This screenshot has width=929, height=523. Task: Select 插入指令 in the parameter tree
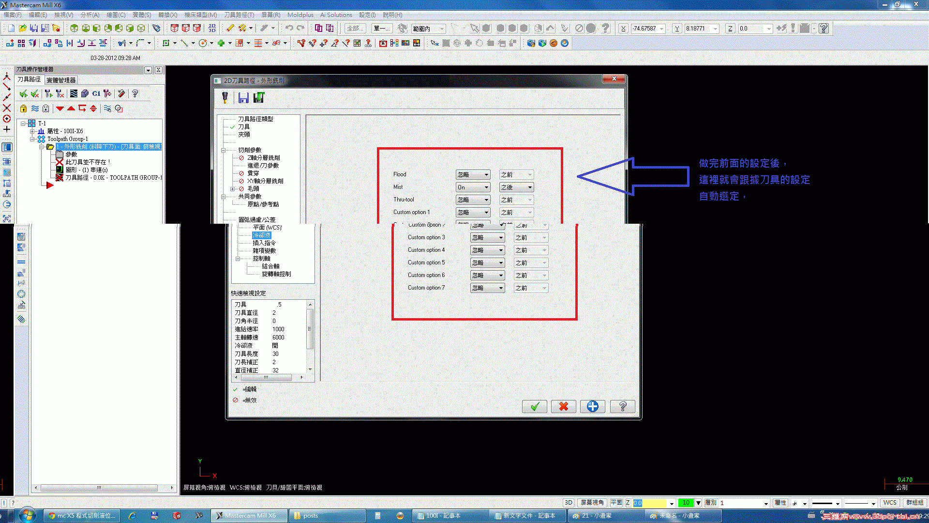click(x=264, y=243)
